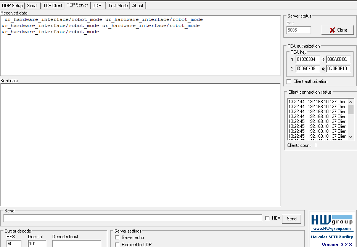Check the Client authorization box
This screenshot has width=357, height=247.
tap(289, 81)
